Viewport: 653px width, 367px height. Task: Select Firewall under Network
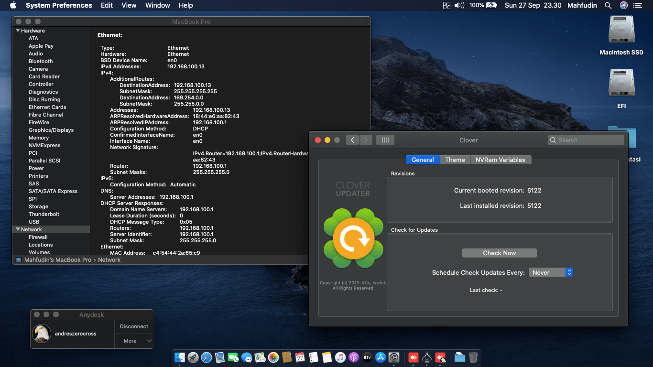pyautogui.click(x=38, y=237)
